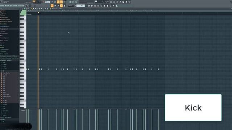
Task: Select next pattern arrow right of Kick 1
Action: [86, 6]
